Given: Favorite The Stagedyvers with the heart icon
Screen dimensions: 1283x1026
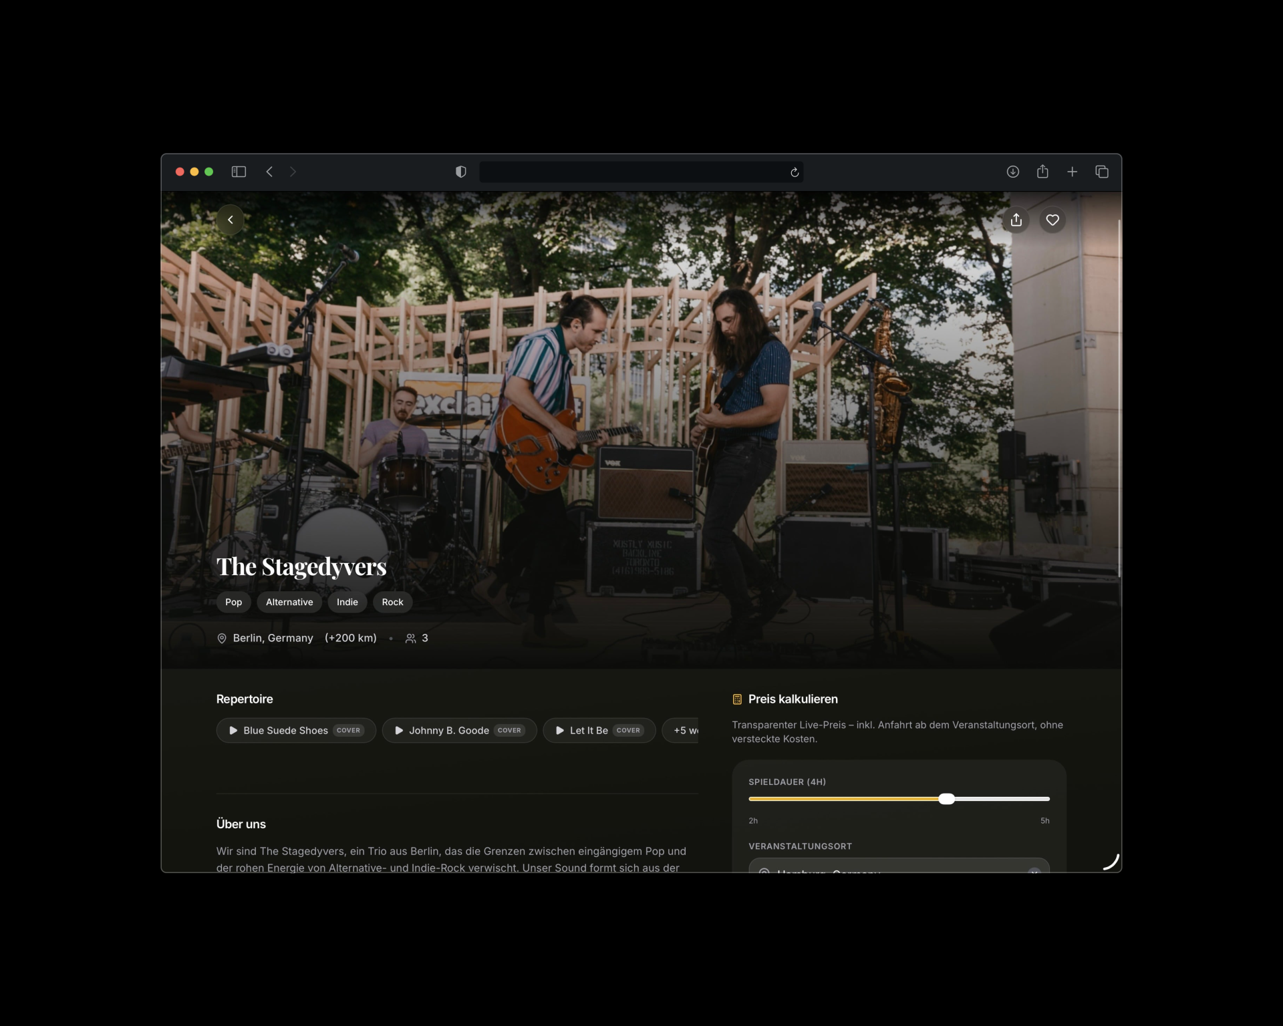Looking at the screenshot, I should (1052, 220).
